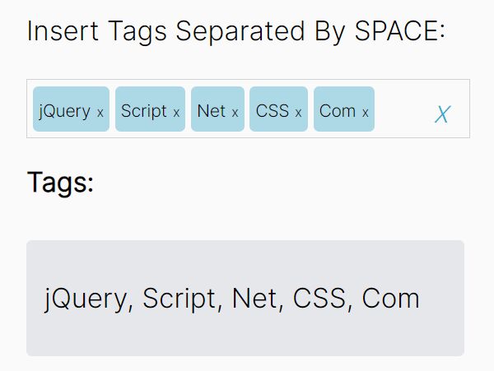Delete the Net tag using its x
Viewport: 494px width, 371px height.
pyautogui.click(x=235, y=113)
